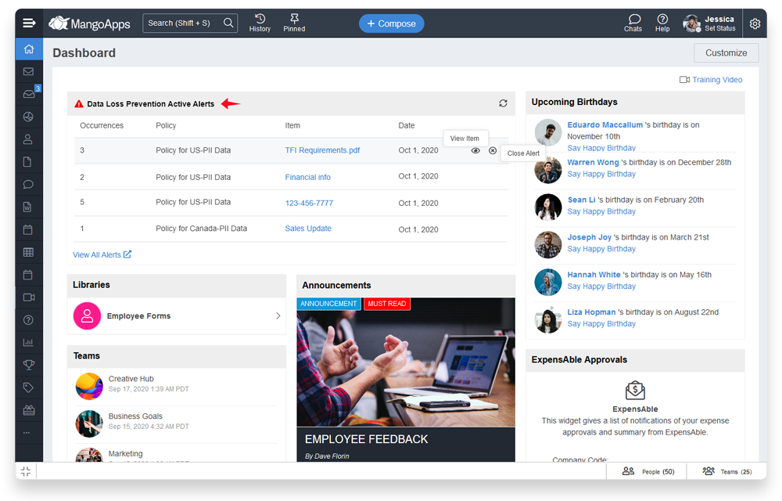Open the speech bubble icon in the sidebar
The image size is (782, 501).
[28, 185]
